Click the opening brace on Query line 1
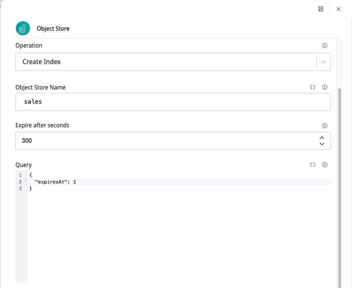 coord(30,175)
